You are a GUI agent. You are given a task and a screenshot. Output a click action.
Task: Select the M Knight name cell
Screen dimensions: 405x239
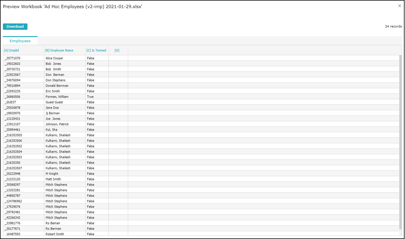coord(52,174)
